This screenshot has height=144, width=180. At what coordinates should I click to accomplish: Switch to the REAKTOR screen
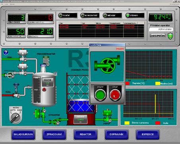(85, 134)
